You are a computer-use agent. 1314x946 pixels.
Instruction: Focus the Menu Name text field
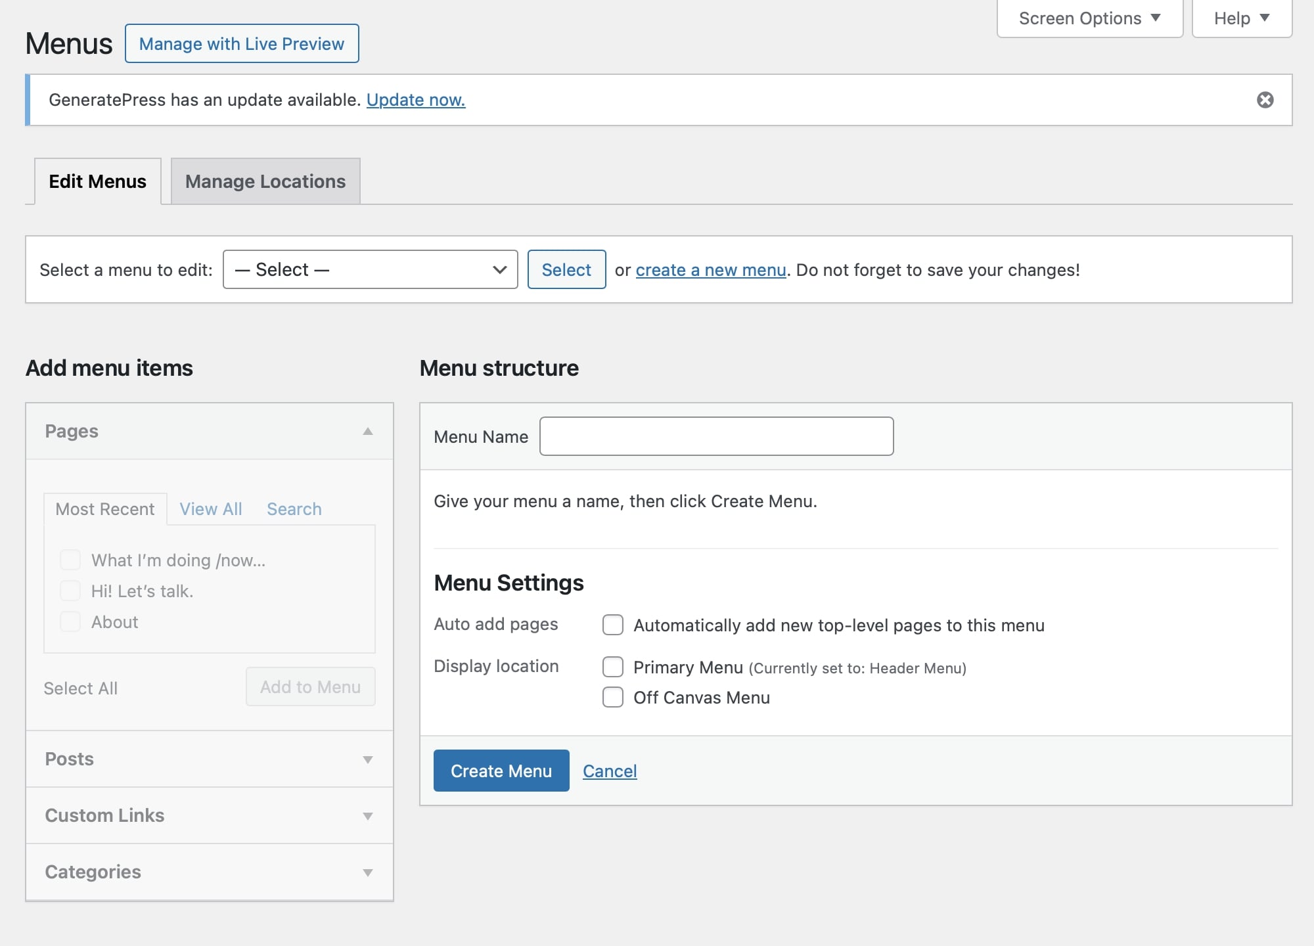tap(716, 436)
